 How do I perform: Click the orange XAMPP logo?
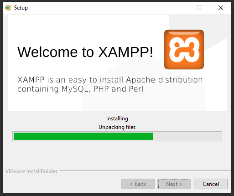point(184,50)
